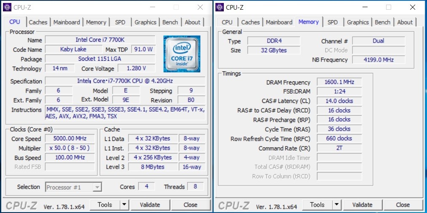427x213 pixels.
Task: Open About tab in left CPU-Z window
Action: pyautogui.click(x=193, y=22)
